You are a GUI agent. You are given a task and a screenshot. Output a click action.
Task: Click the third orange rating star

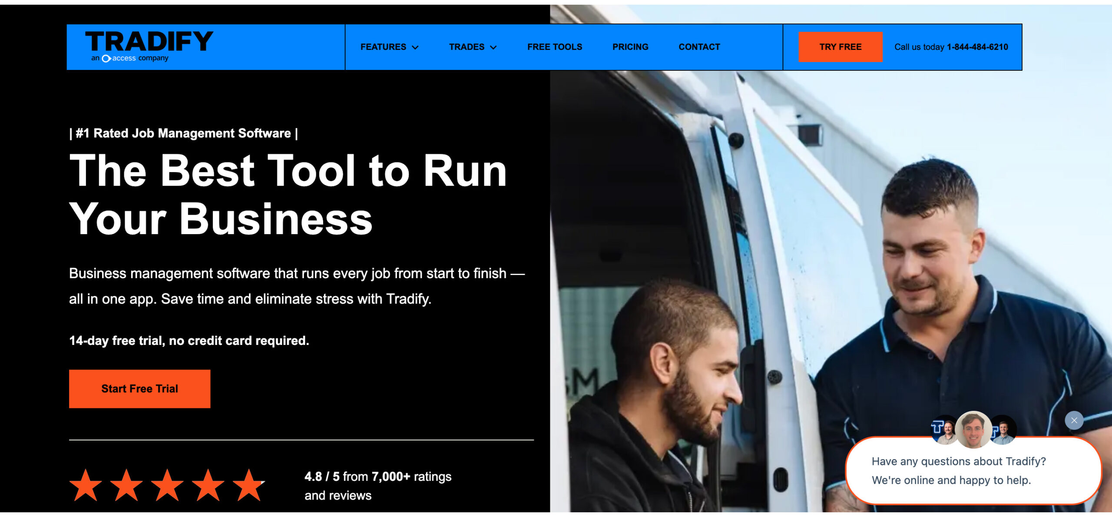(x=167, y=485)
